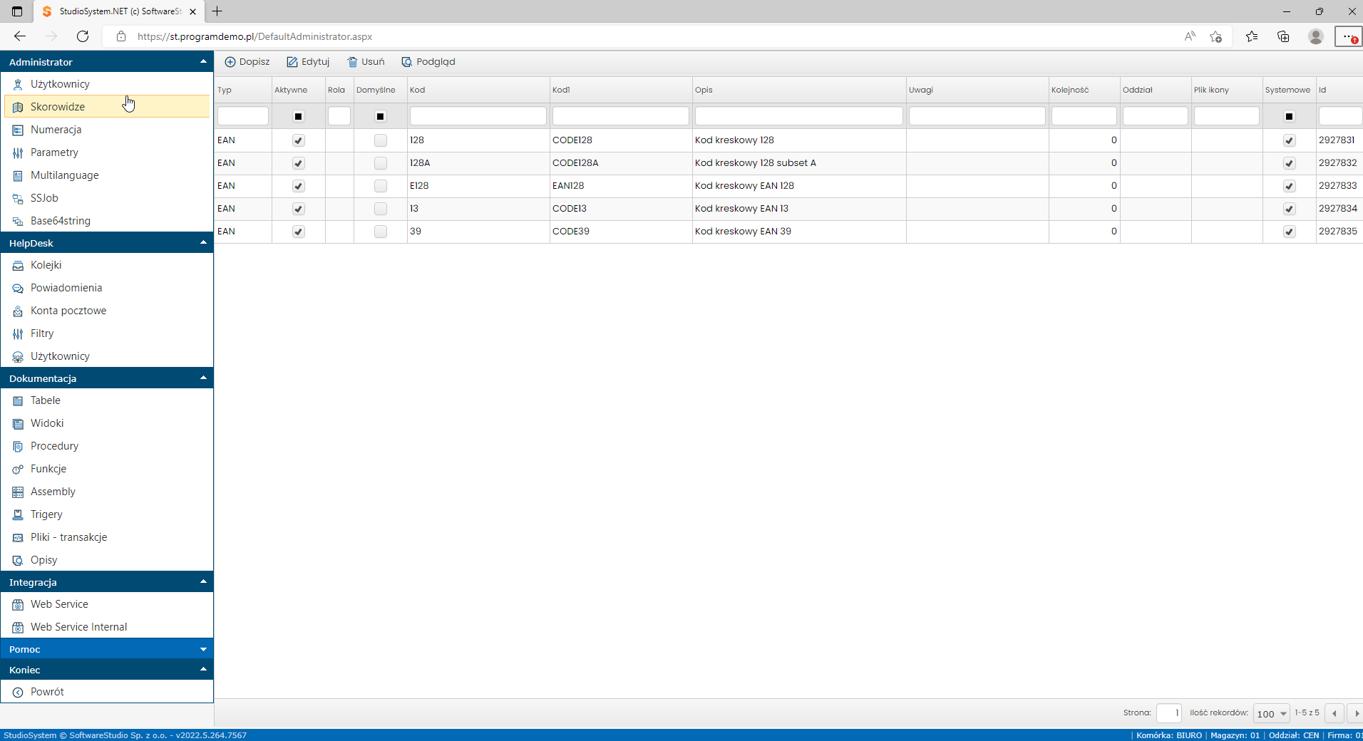Open the Parametry settings item
This screenshot has height=741, width=1363.
54,152
